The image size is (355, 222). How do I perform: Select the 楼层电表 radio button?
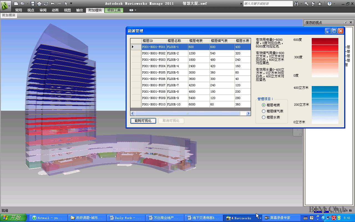click(263, 105)
